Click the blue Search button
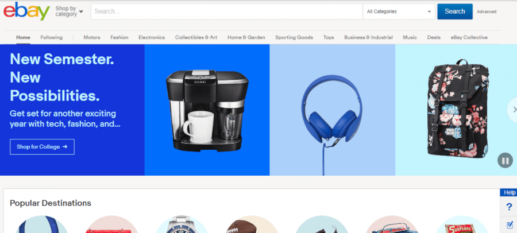 click(454, 11)
